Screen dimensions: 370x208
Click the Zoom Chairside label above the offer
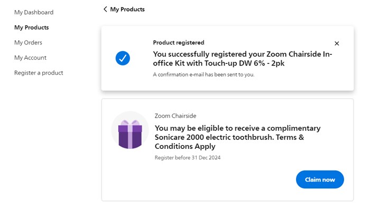tap(175, 116)
